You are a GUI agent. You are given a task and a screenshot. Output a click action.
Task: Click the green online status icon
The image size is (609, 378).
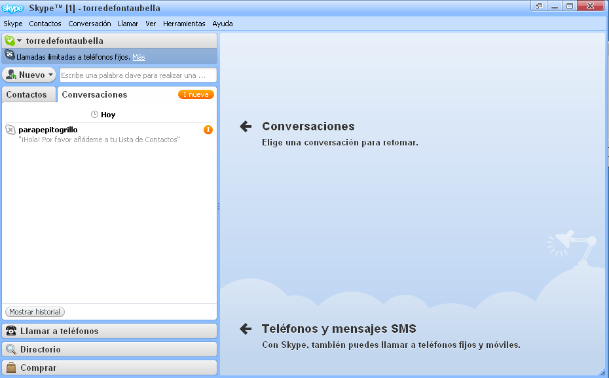click(10, 41)
